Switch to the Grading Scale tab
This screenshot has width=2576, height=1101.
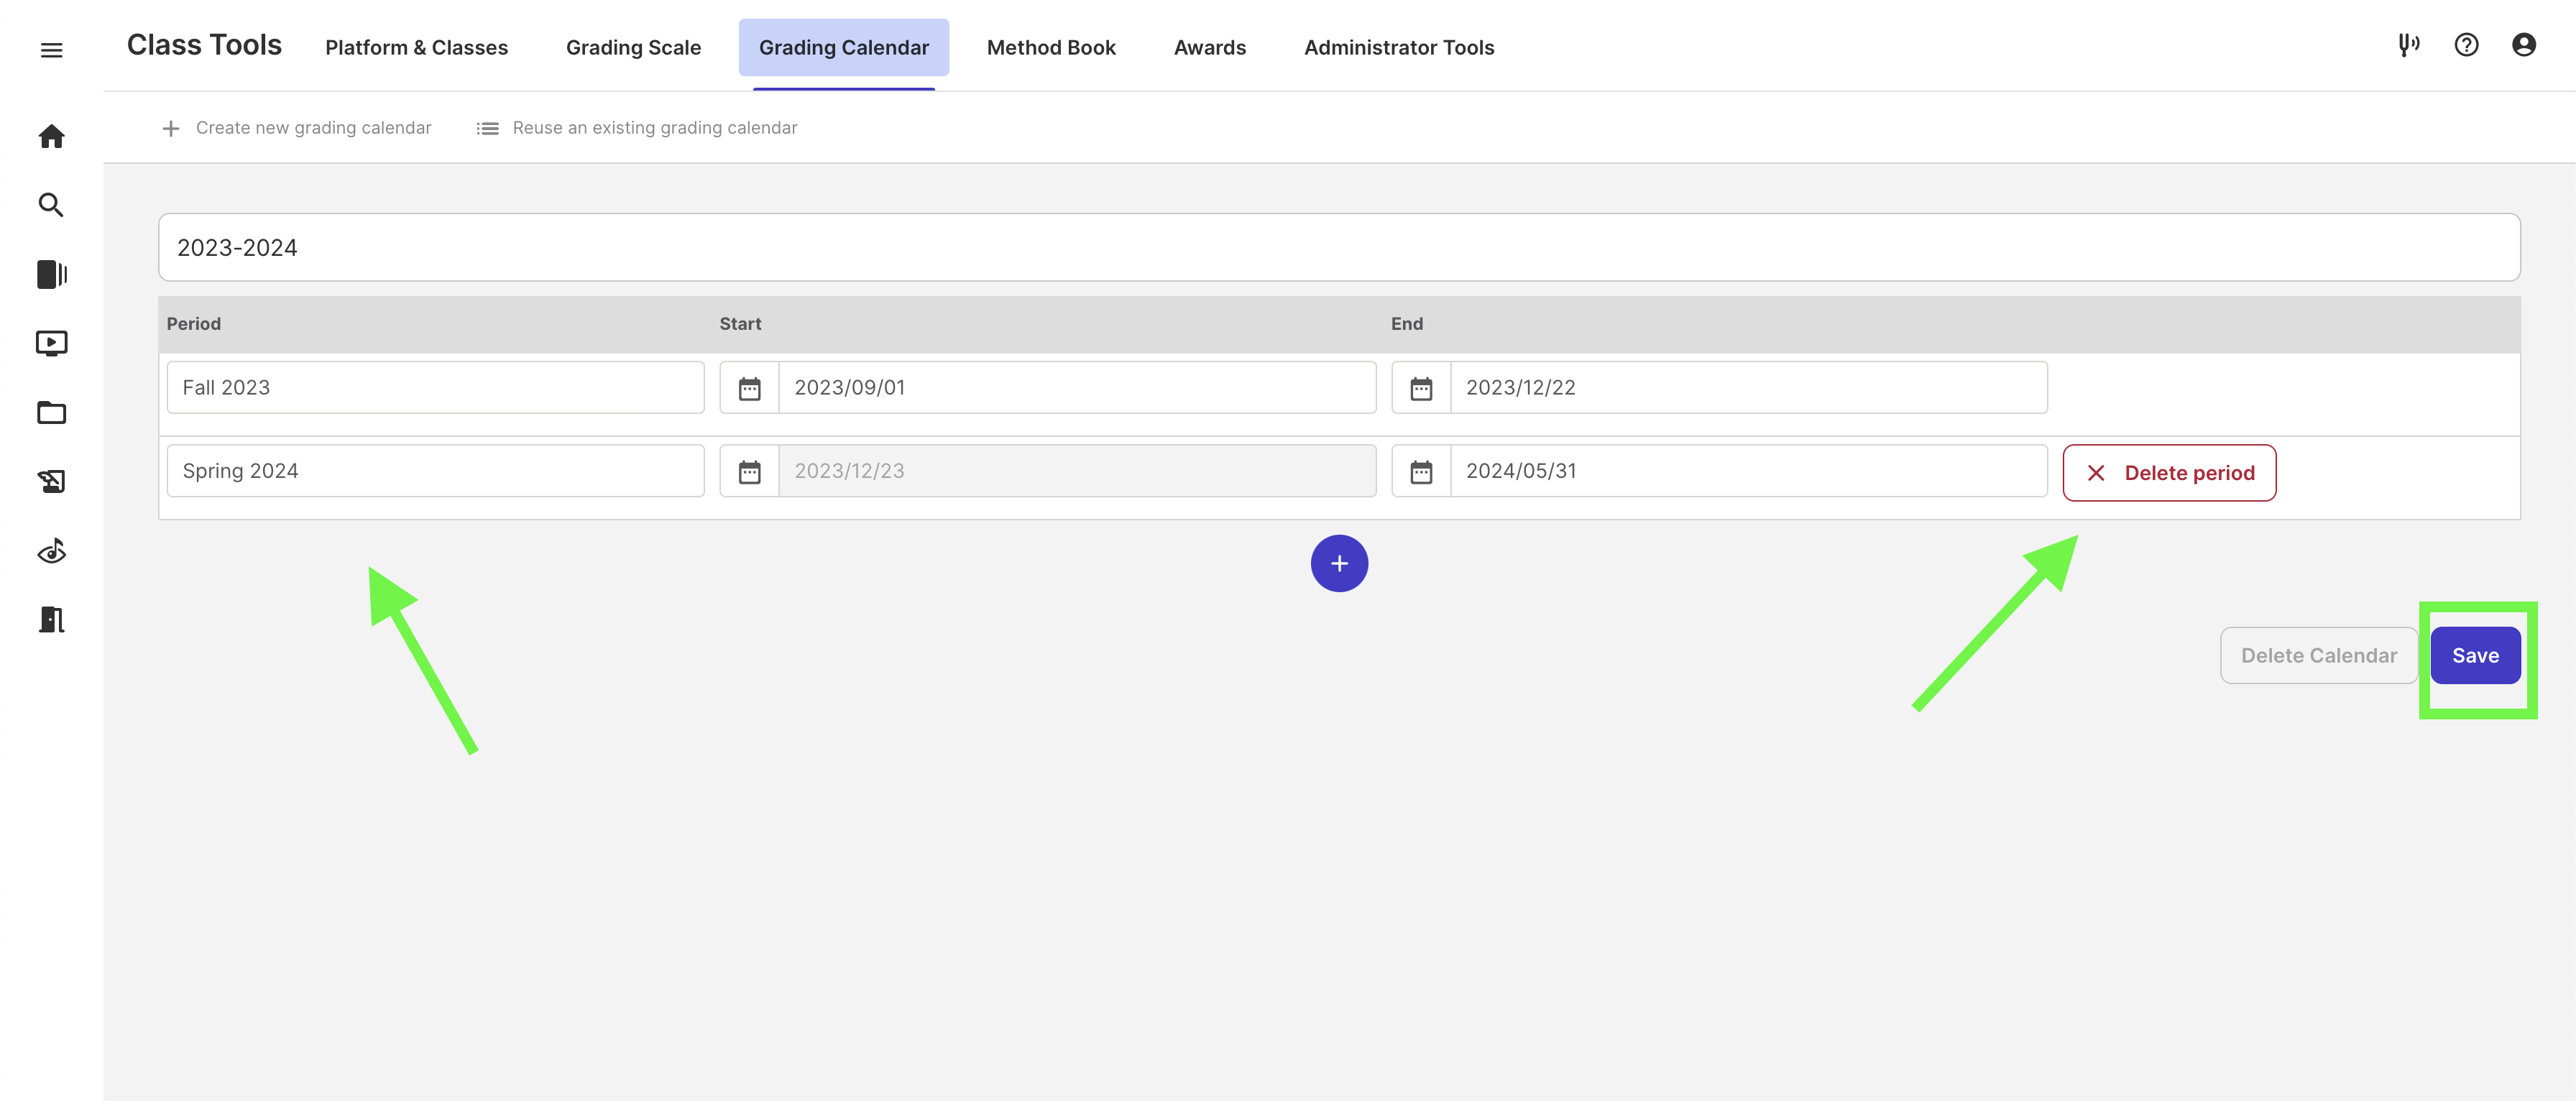click(633, 48)
